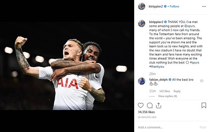208x132 pixels.
Task: Open ktrippier2 avatar in the post header
Action: (x=141, y=6)
